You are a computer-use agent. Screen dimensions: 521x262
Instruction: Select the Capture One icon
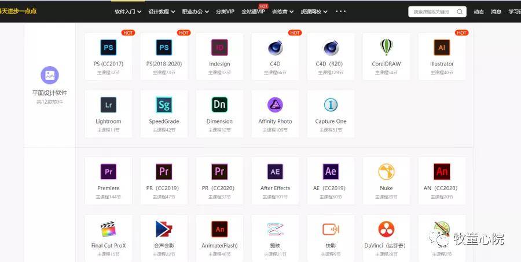331,105
